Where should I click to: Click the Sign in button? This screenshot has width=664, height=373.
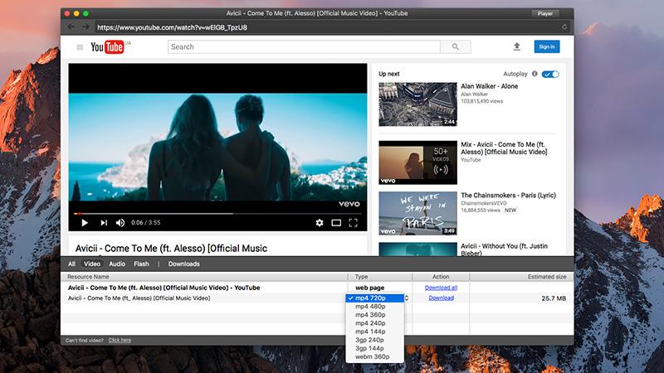pyautogui.click(x=547, y=46)
